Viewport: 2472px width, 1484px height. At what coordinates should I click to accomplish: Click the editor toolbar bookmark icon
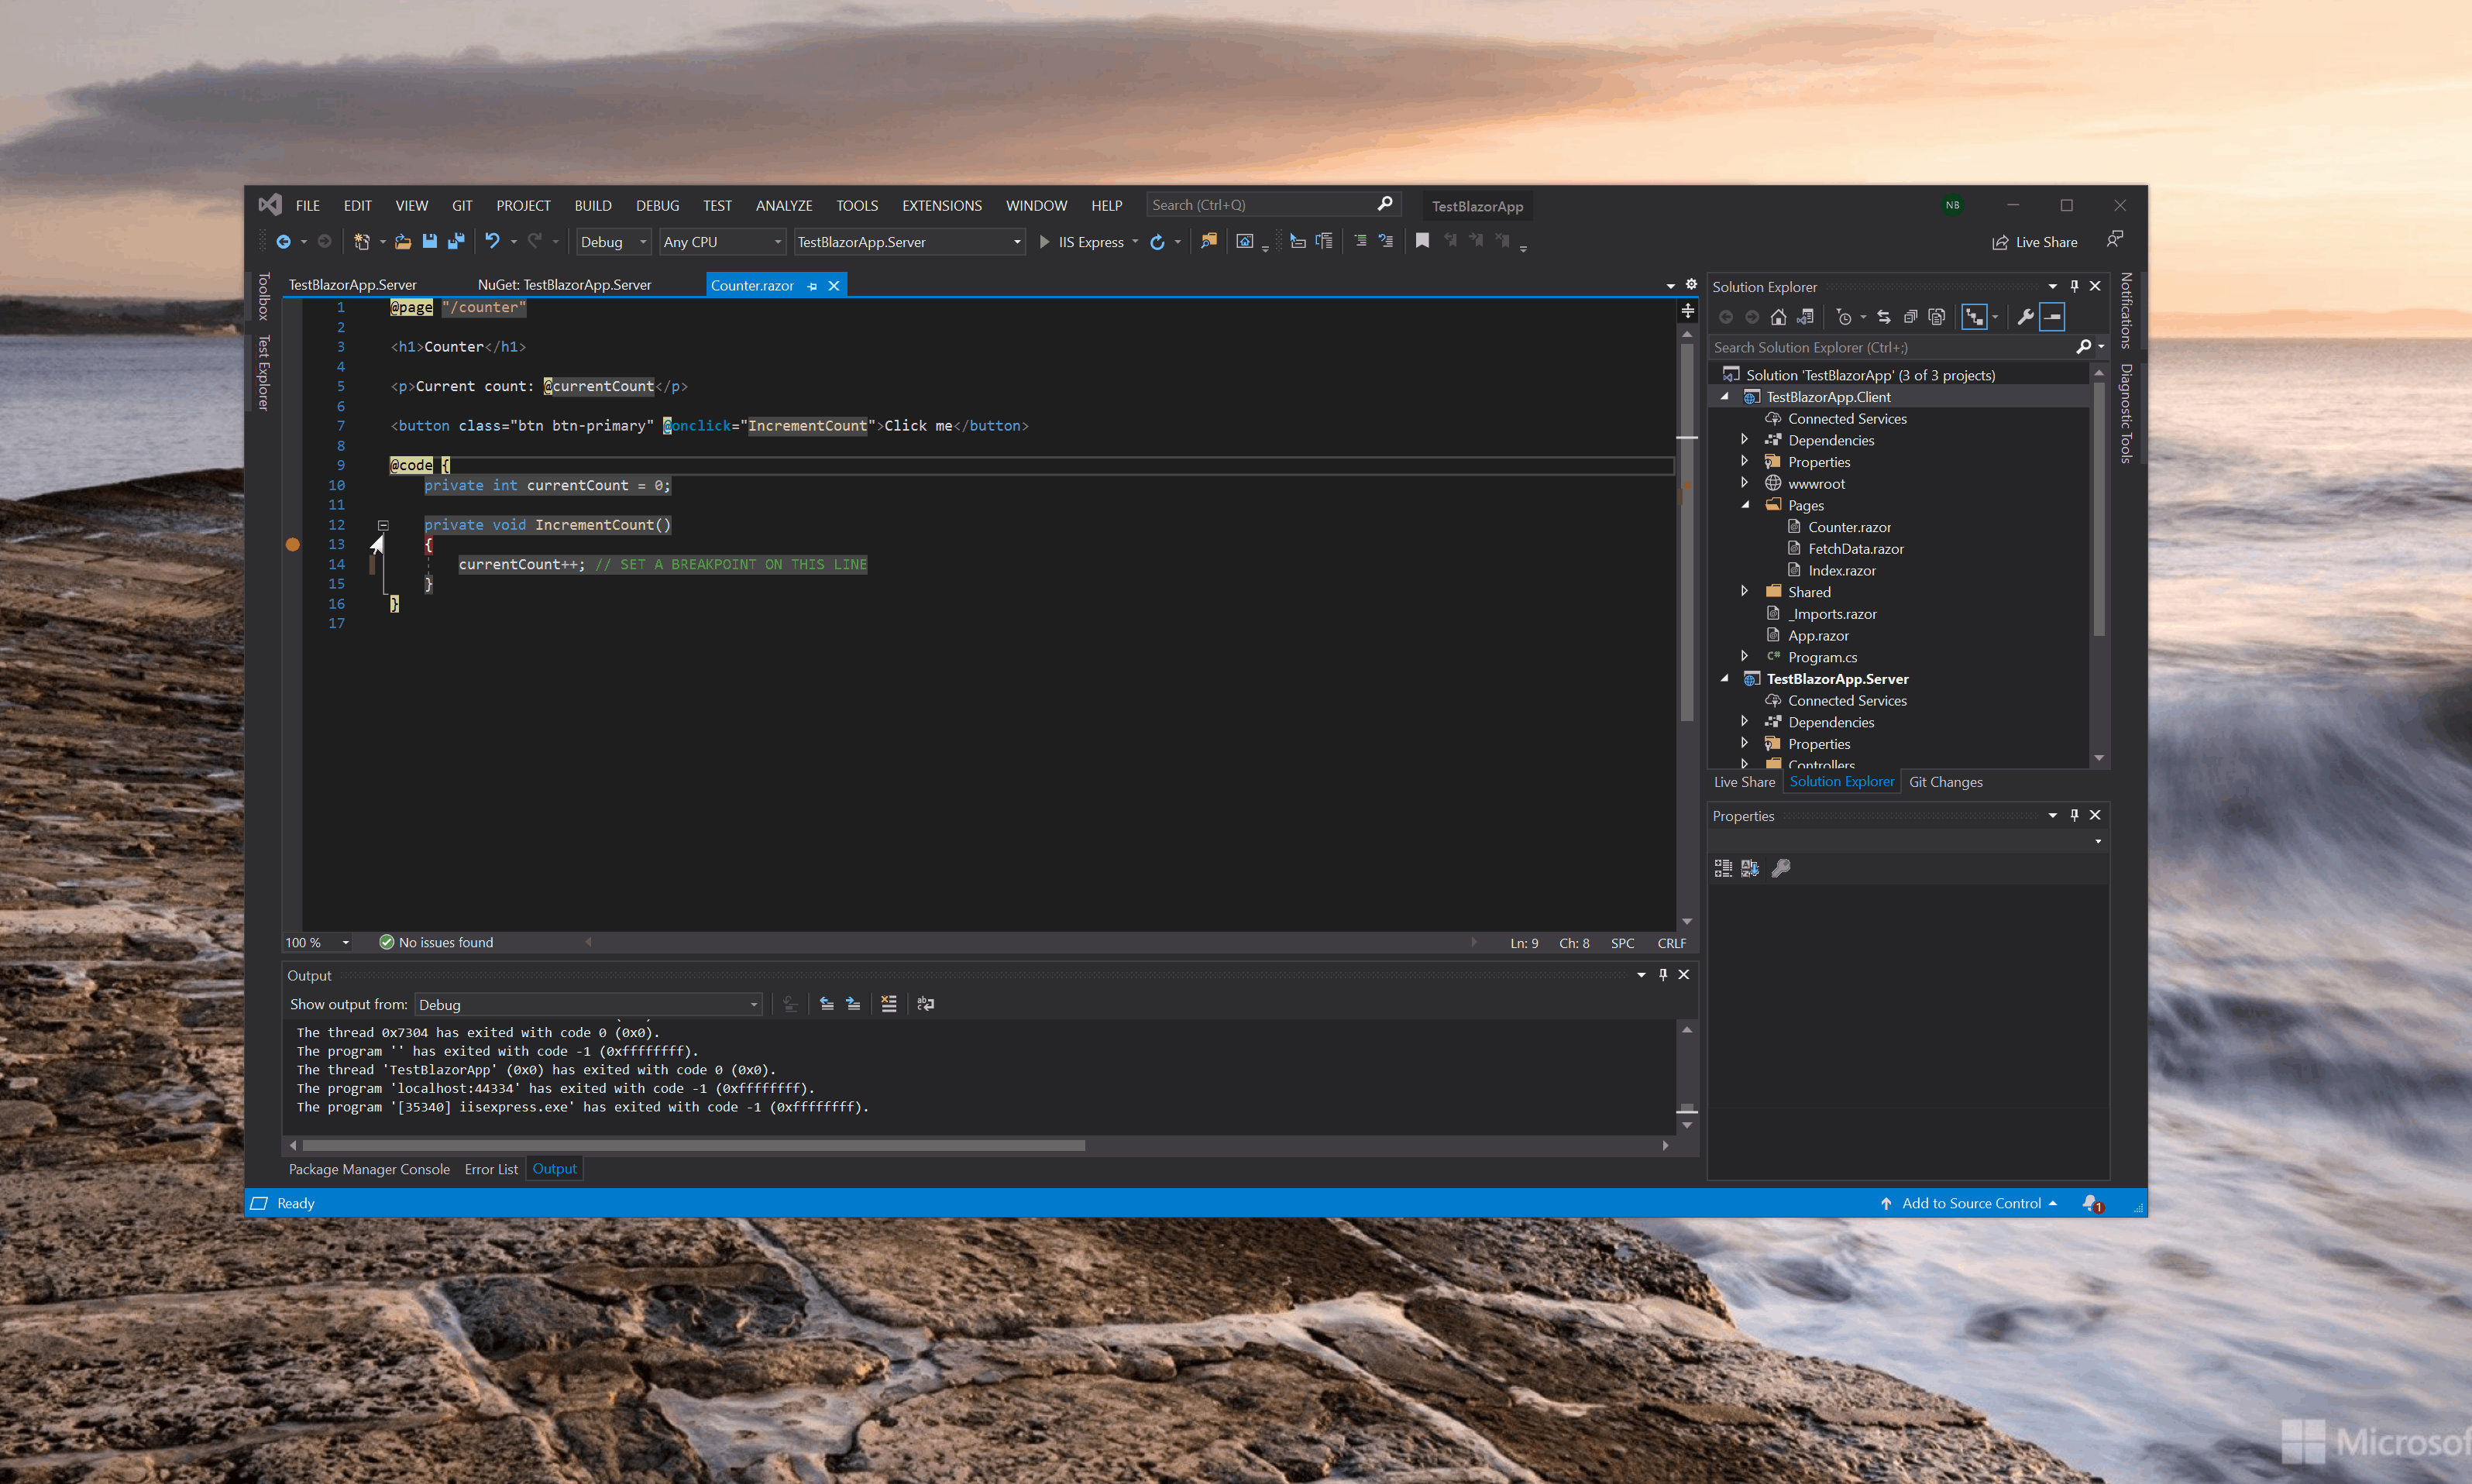pos(1422,241)
